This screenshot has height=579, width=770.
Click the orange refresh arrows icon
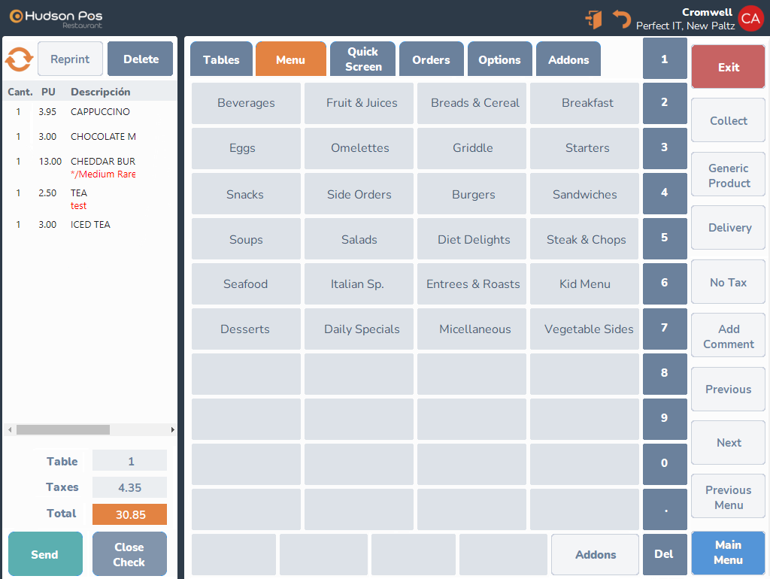pos(19,59)
